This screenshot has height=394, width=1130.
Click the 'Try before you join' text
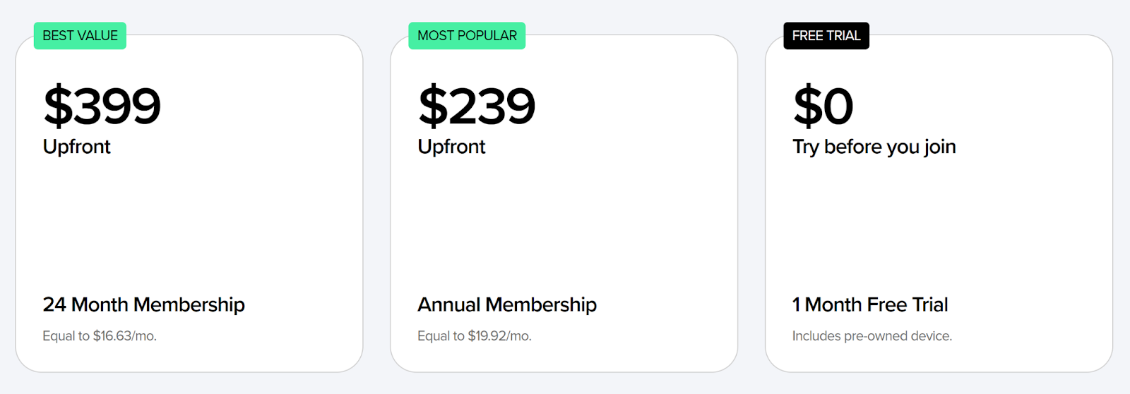(874, 147)
